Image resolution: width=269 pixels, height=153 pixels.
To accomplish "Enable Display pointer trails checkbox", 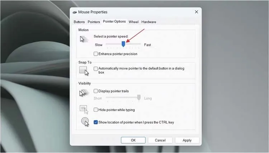I will coord(96,91).
